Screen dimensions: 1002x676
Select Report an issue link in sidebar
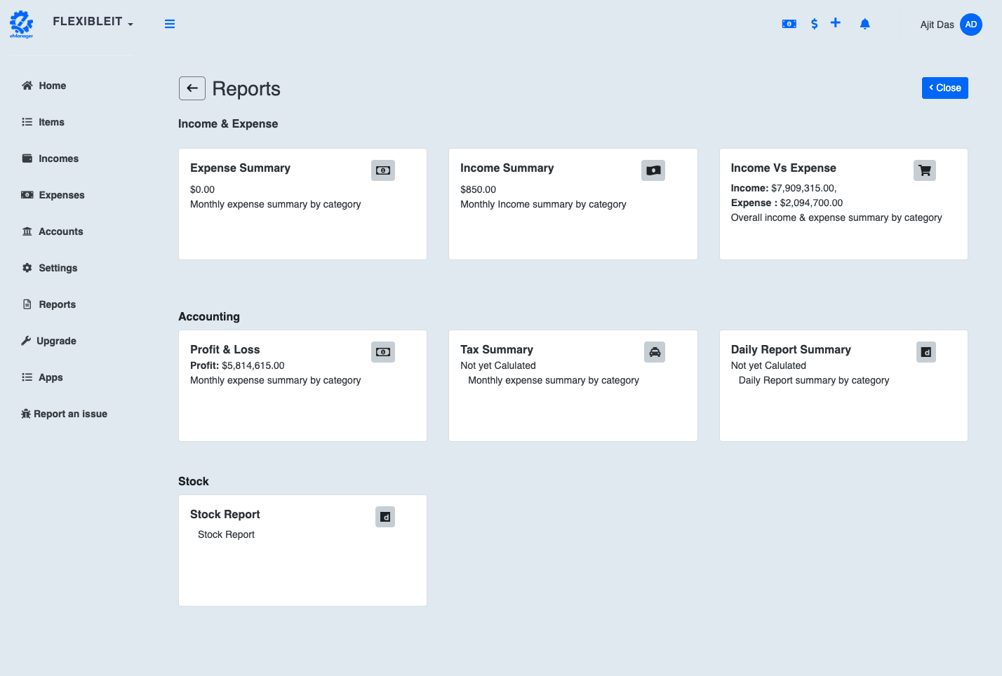[x=70, y=414]
